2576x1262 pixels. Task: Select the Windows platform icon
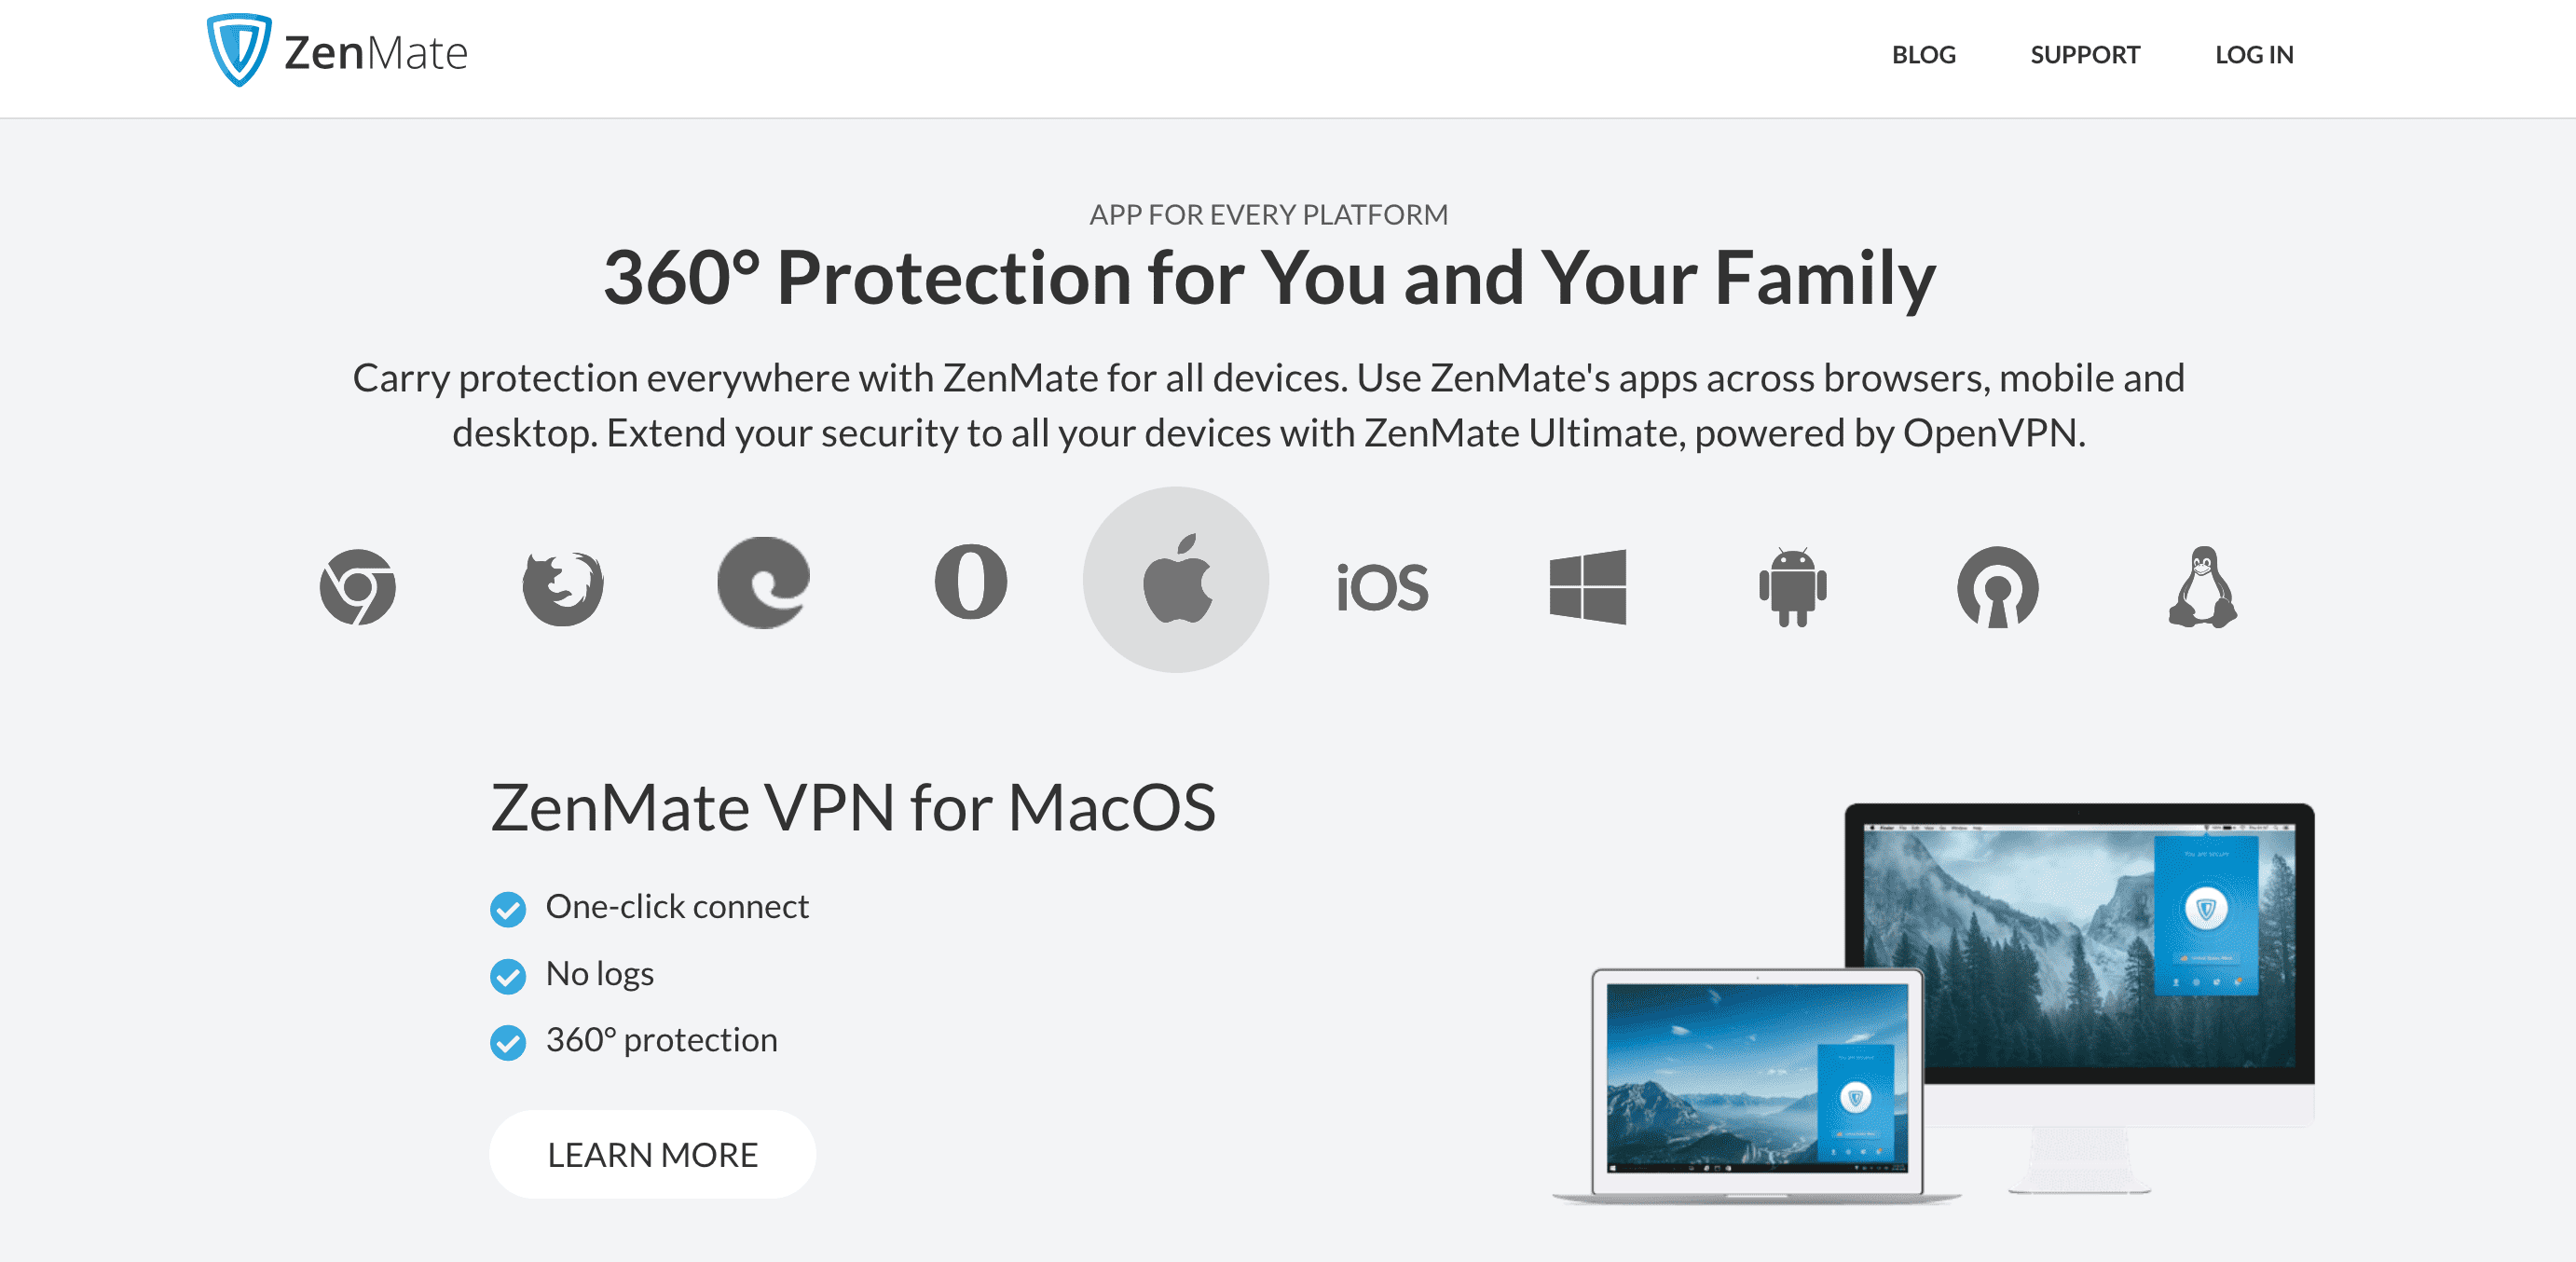click(1588, 586)
